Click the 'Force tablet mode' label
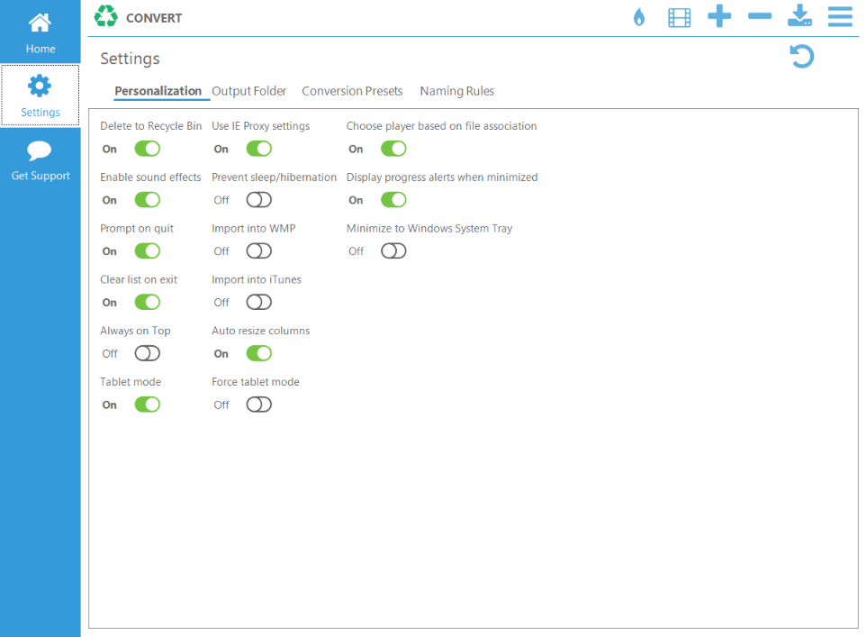The image size is (867, 637). click(x=256, y=382)
